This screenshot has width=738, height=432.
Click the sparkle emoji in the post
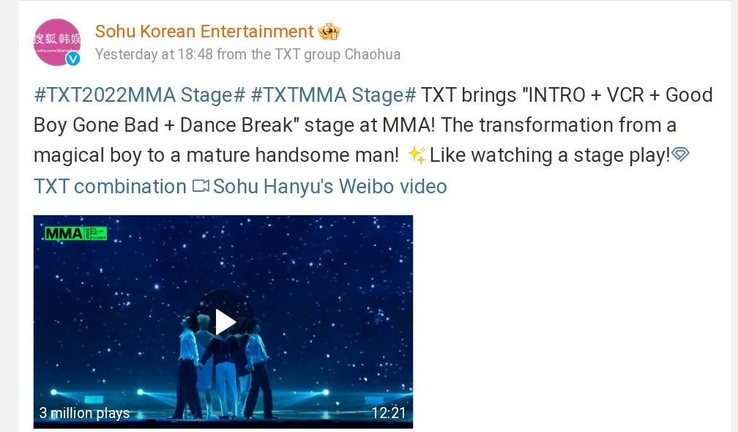coord(417,154)
